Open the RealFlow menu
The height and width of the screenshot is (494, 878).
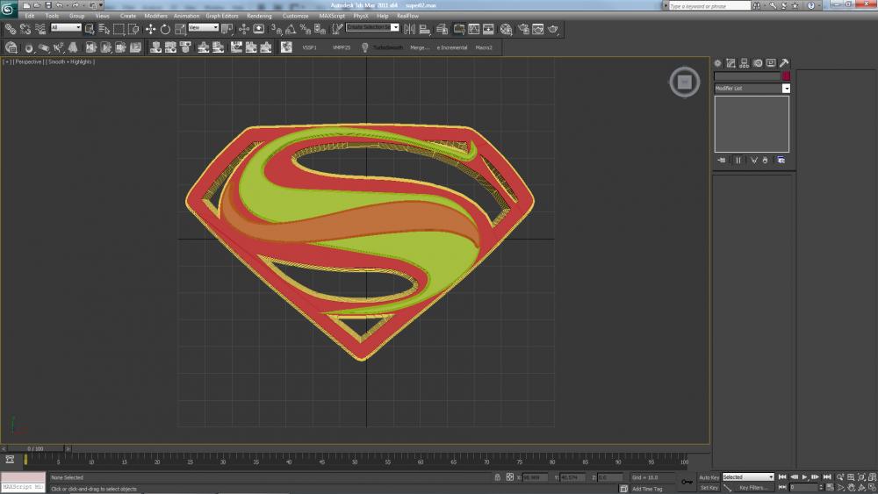coord(407,16)
